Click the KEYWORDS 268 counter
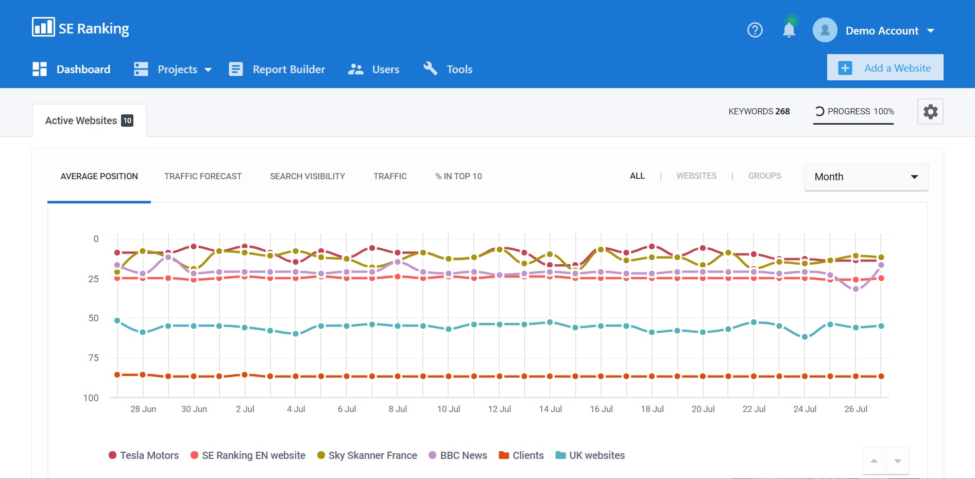Viewport: 975px width, 479px height. [x=759, y=111]
